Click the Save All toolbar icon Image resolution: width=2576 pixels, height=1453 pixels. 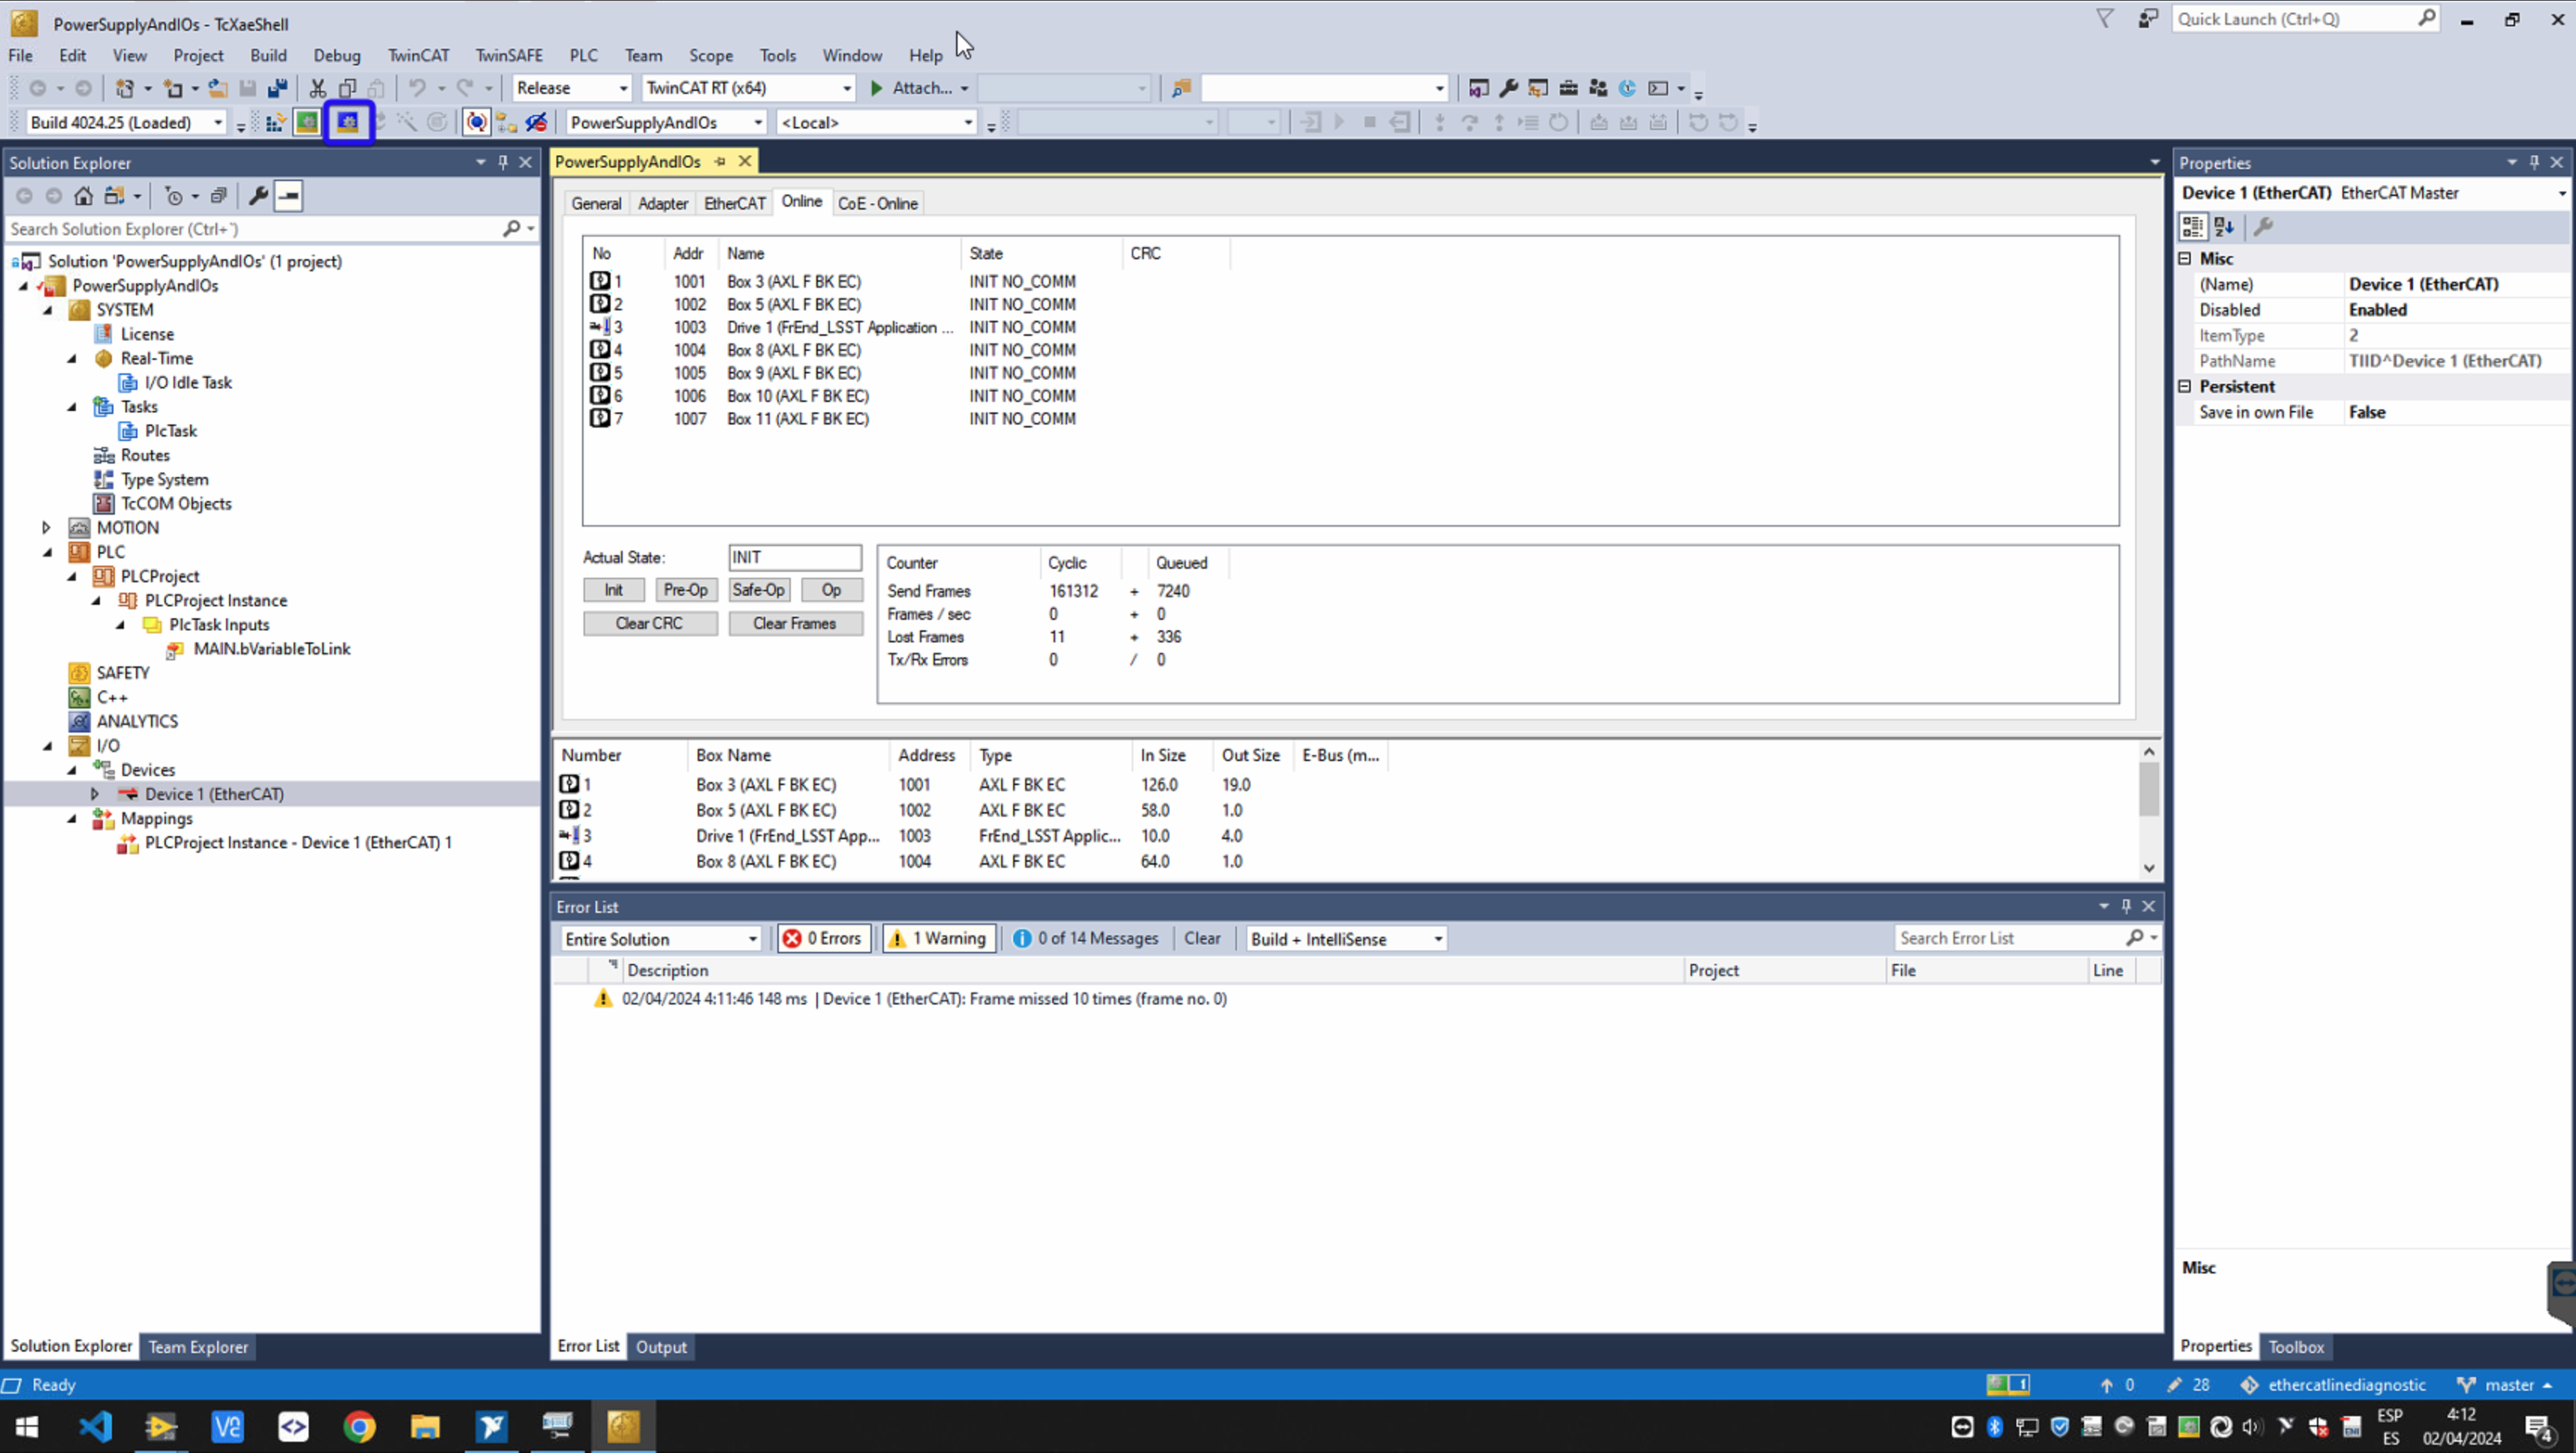click(277, 88)
